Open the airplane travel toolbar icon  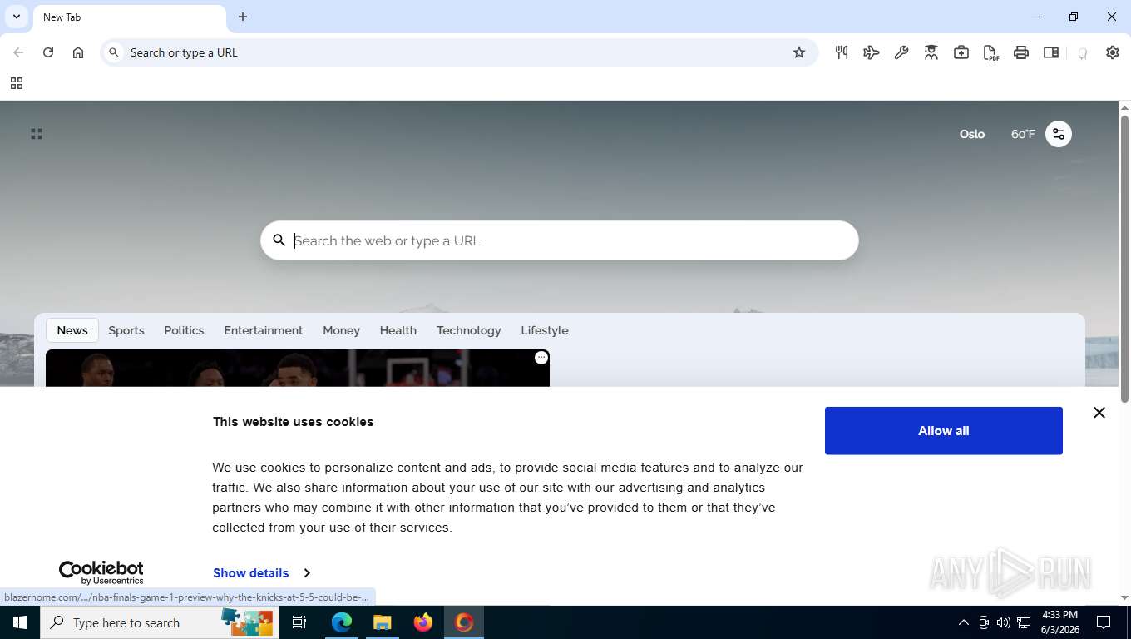[x=872, y=52]
